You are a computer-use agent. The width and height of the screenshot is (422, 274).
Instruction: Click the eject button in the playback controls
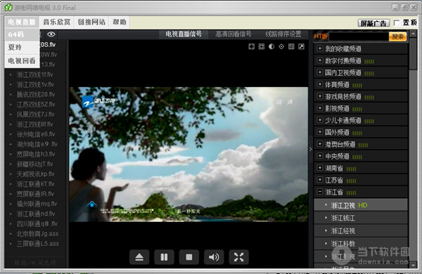(x=139, y=257)
